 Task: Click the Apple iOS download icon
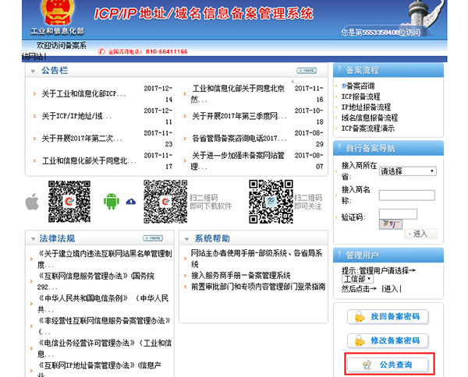[x=32, y=202]
